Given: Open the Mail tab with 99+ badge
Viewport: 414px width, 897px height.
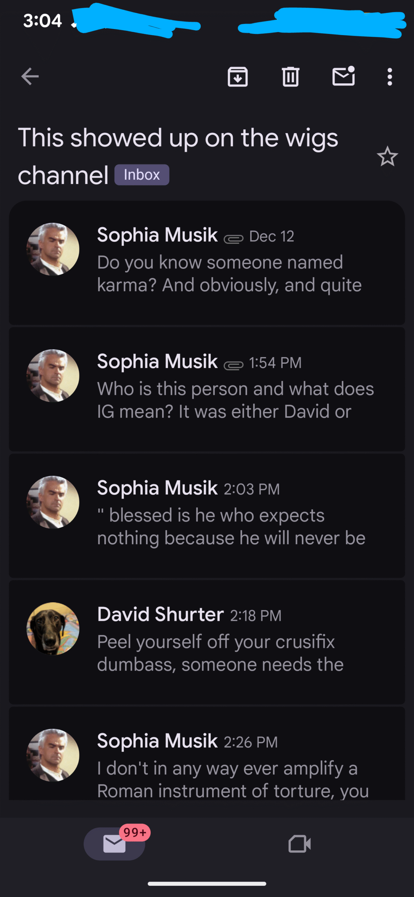Looking at the screenshot, I should coord(115,844).
